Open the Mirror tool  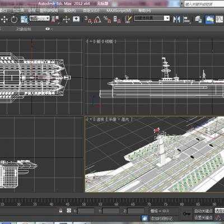(176, 19)
